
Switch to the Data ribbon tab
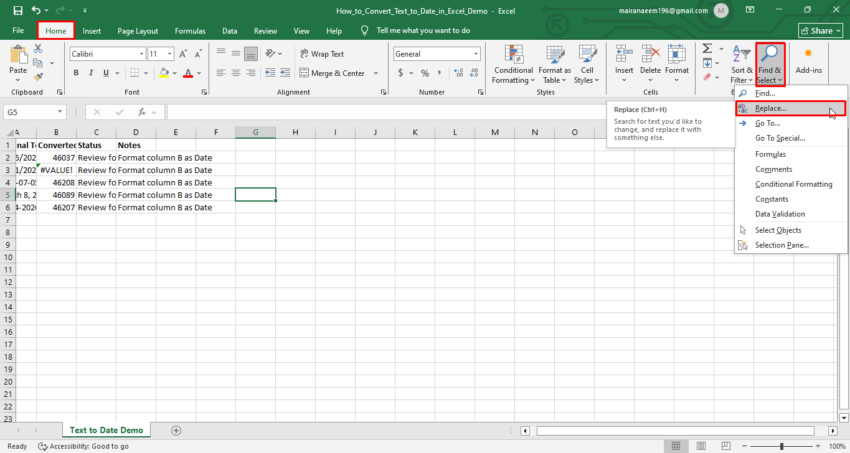click(230, 30)
